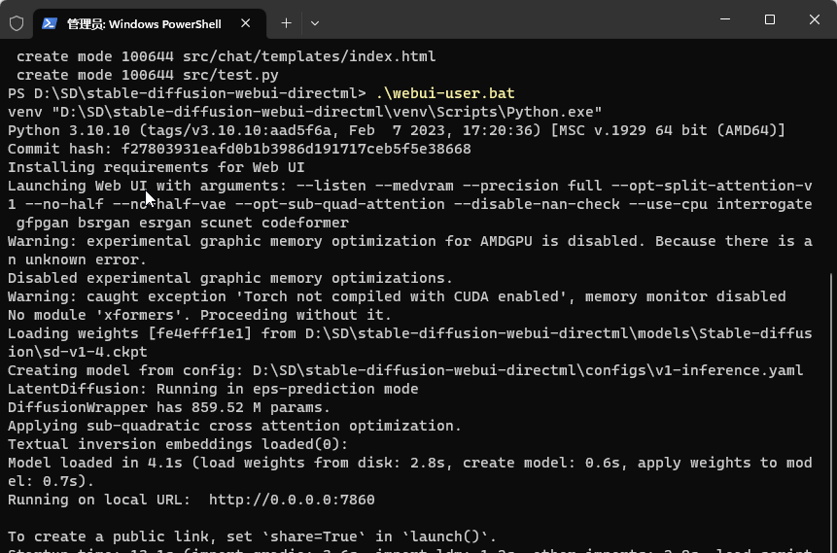Minimize the terminal window

click(724, 20)
